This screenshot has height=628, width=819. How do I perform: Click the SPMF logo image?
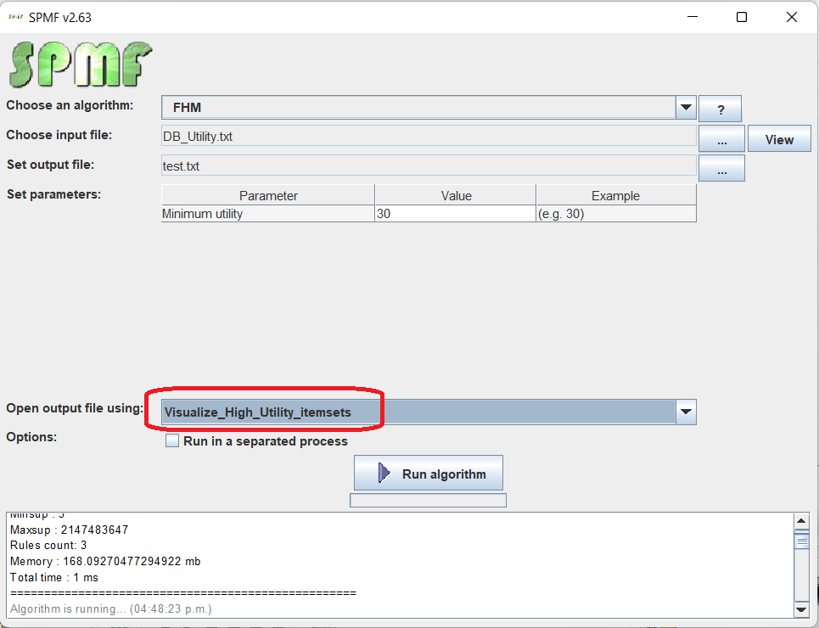point(80,64)
